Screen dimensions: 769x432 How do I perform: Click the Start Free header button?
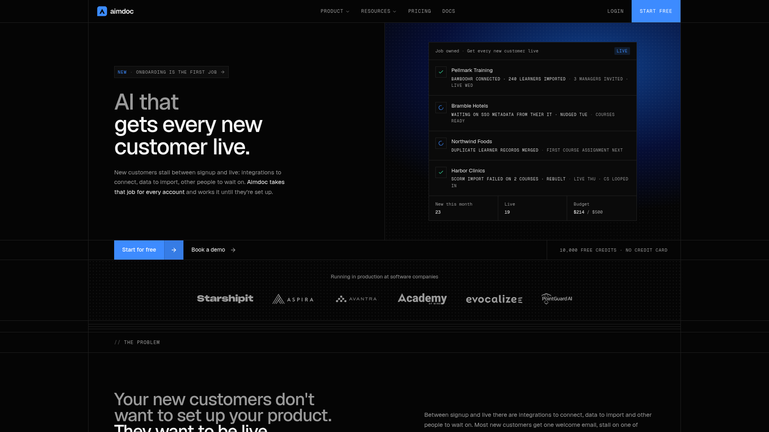tap(656, 11)
